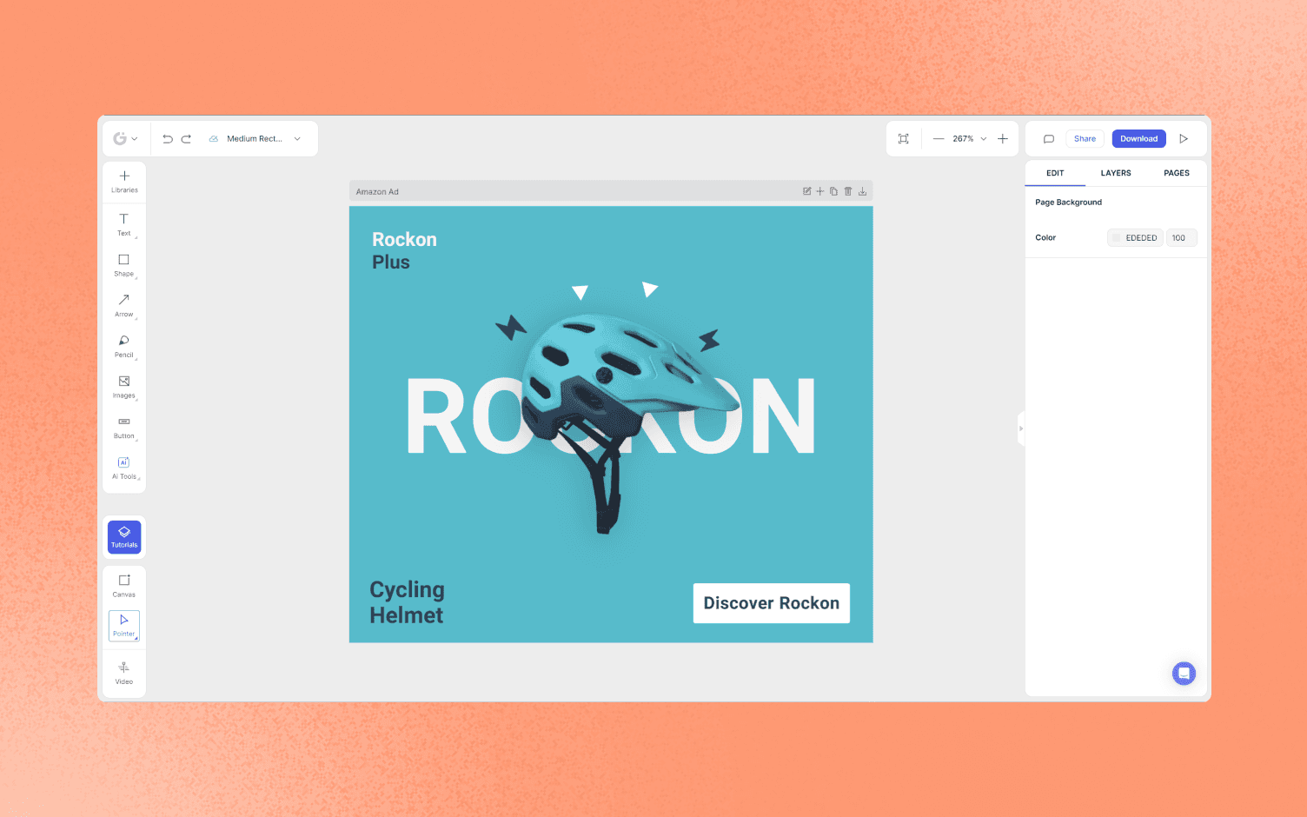The image size is (1307, 817).
Task: Switch to the LAYERS tab
Action: click(x=1116, y=173)
